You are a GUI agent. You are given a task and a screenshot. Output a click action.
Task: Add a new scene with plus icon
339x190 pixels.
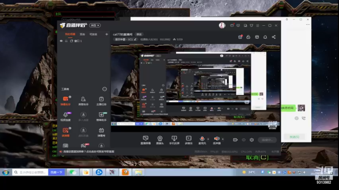pyautogui.click(x=107, y=34)
